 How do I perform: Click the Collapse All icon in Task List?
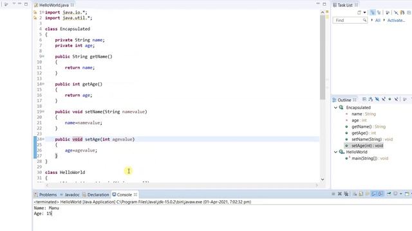tap(409, 12)
